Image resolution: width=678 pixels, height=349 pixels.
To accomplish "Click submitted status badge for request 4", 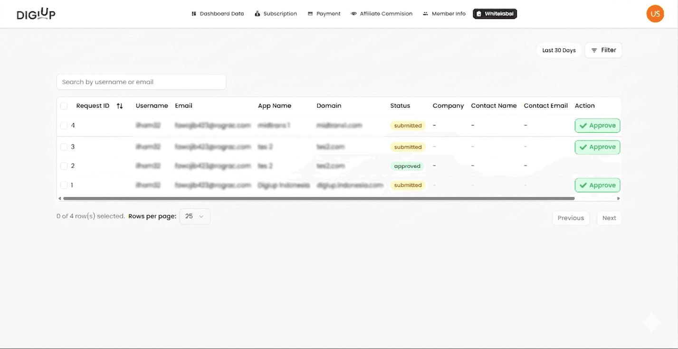I will (x=408, y=126).
